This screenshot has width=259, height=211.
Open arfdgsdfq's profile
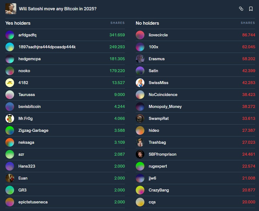[27, 35]
